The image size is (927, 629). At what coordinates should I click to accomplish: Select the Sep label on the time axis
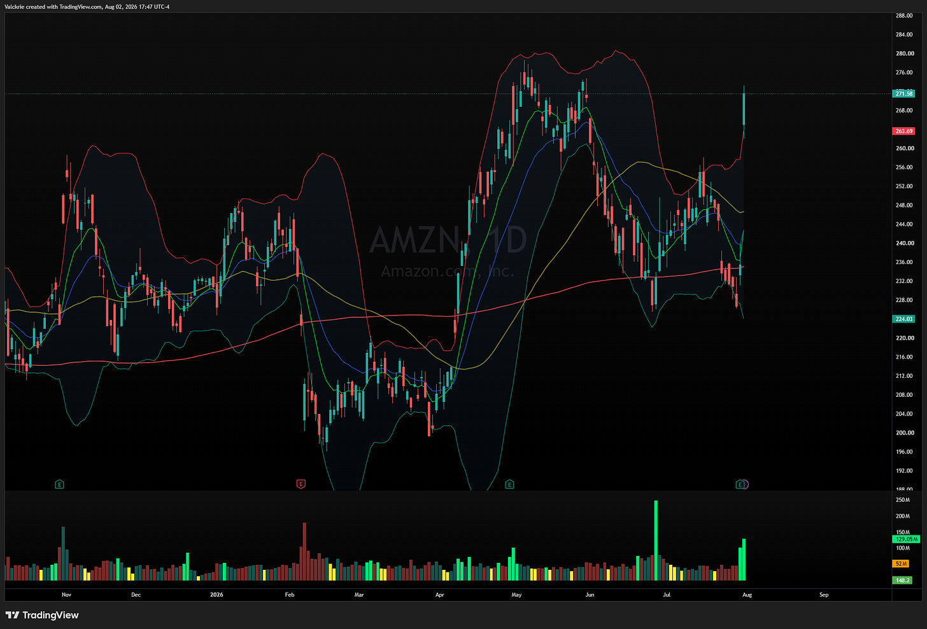(824, 595)
